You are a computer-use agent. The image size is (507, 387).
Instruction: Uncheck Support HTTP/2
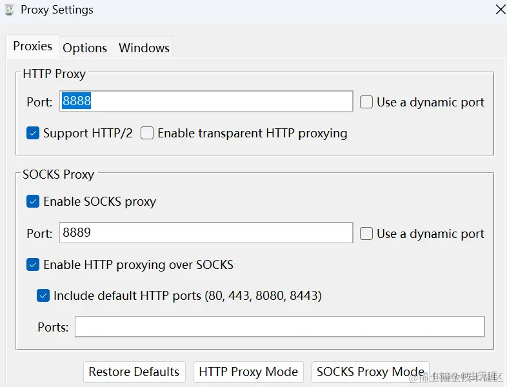[33, 133]
